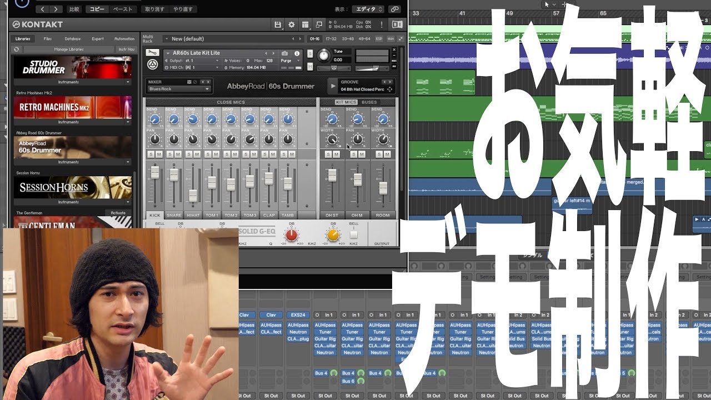The image size is (711, 400).
Task: Click the NI logo button in Kontakt header
Action: click(x=397, y=24)
